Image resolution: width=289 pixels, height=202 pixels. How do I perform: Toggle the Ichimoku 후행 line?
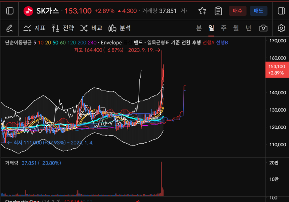click(196, 43)
